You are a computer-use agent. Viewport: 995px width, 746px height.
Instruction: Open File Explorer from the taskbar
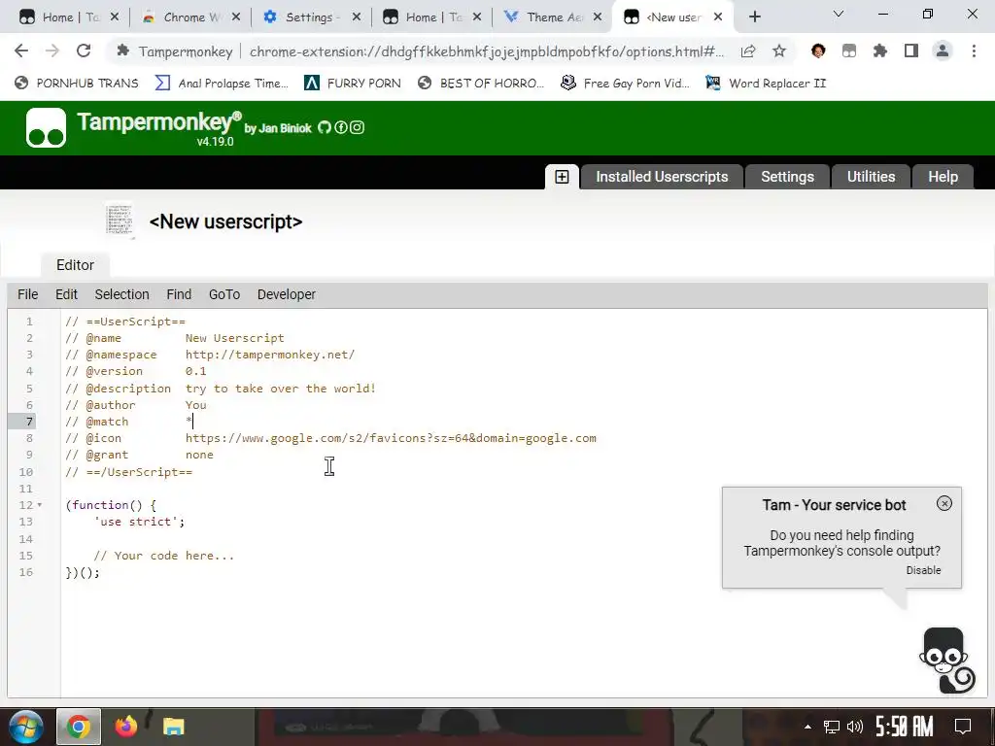(x=173, y=727)
